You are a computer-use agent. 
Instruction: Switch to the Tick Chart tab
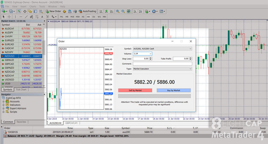click(21, 89)
